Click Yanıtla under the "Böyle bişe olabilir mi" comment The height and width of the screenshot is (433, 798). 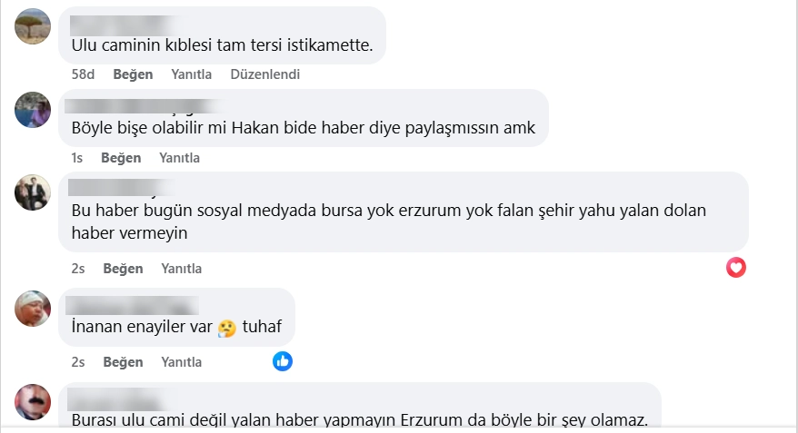click(179, 158)
